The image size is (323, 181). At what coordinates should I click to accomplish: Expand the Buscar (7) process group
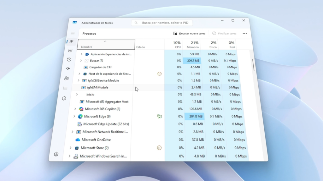[81, 61]
